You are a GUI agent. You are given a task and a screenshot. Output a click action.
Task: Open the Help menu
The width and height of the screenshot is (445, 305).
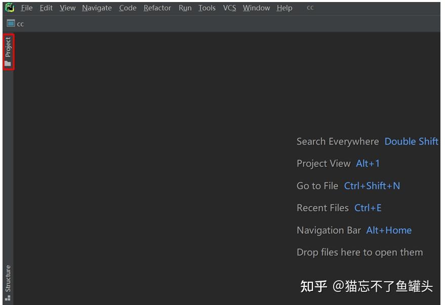(x=284, y=8)
